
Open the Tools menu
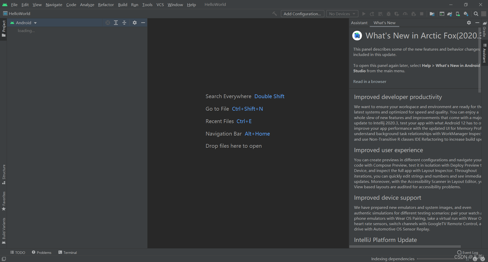[147, 5]
